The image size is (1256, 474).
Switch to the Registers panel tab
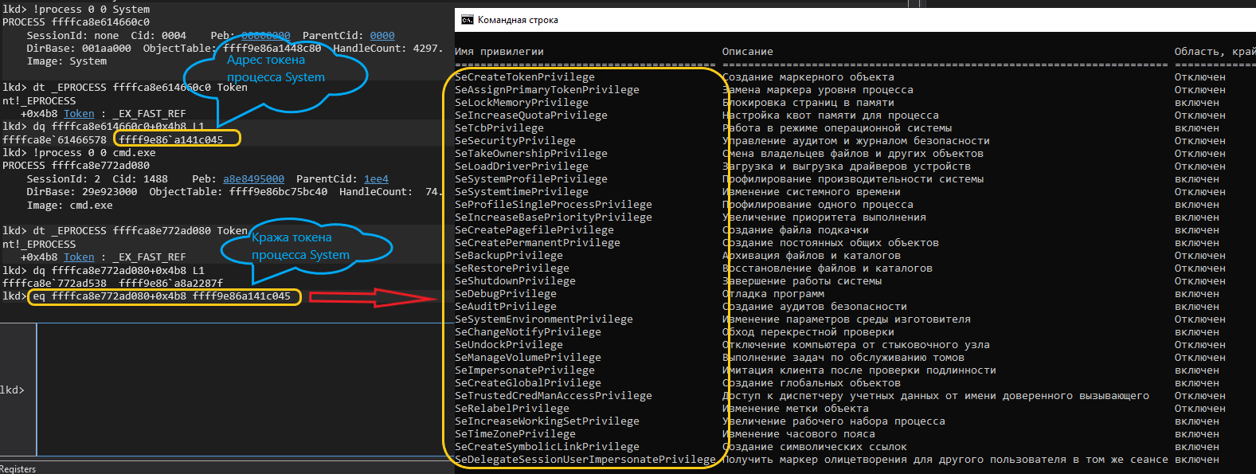pos(18,468)
